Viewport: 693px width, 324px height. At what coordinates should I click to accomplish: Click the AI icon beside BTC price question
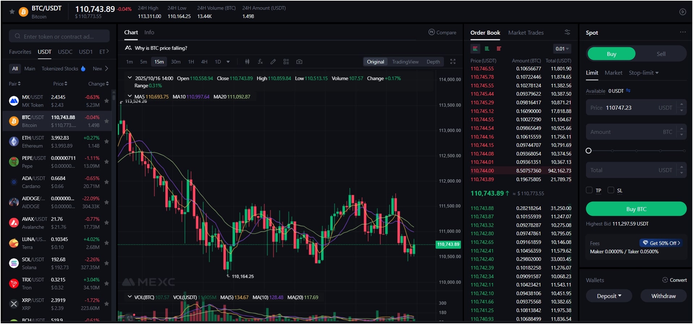click(128, 48)
